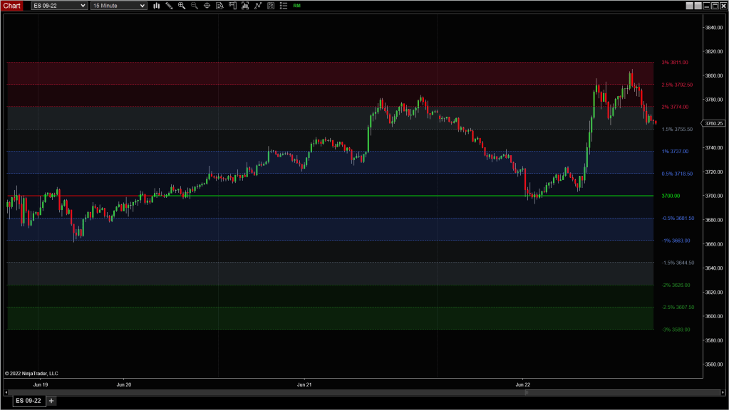Click the horizontal scrollbar left arrow
Viewport: 729px width, 410px height.
click(x=6, y=391)
